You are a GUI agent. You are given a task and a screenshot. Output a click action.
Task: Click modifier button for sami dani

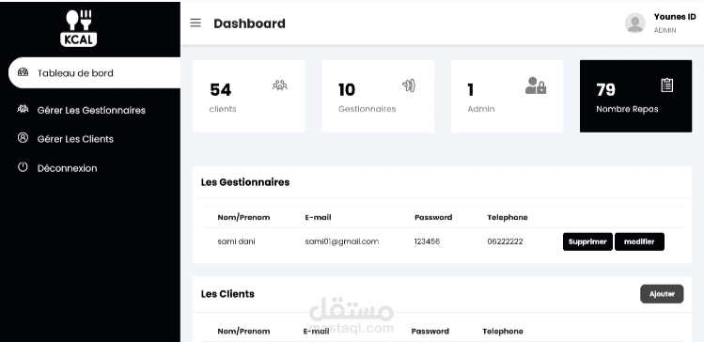639,241
